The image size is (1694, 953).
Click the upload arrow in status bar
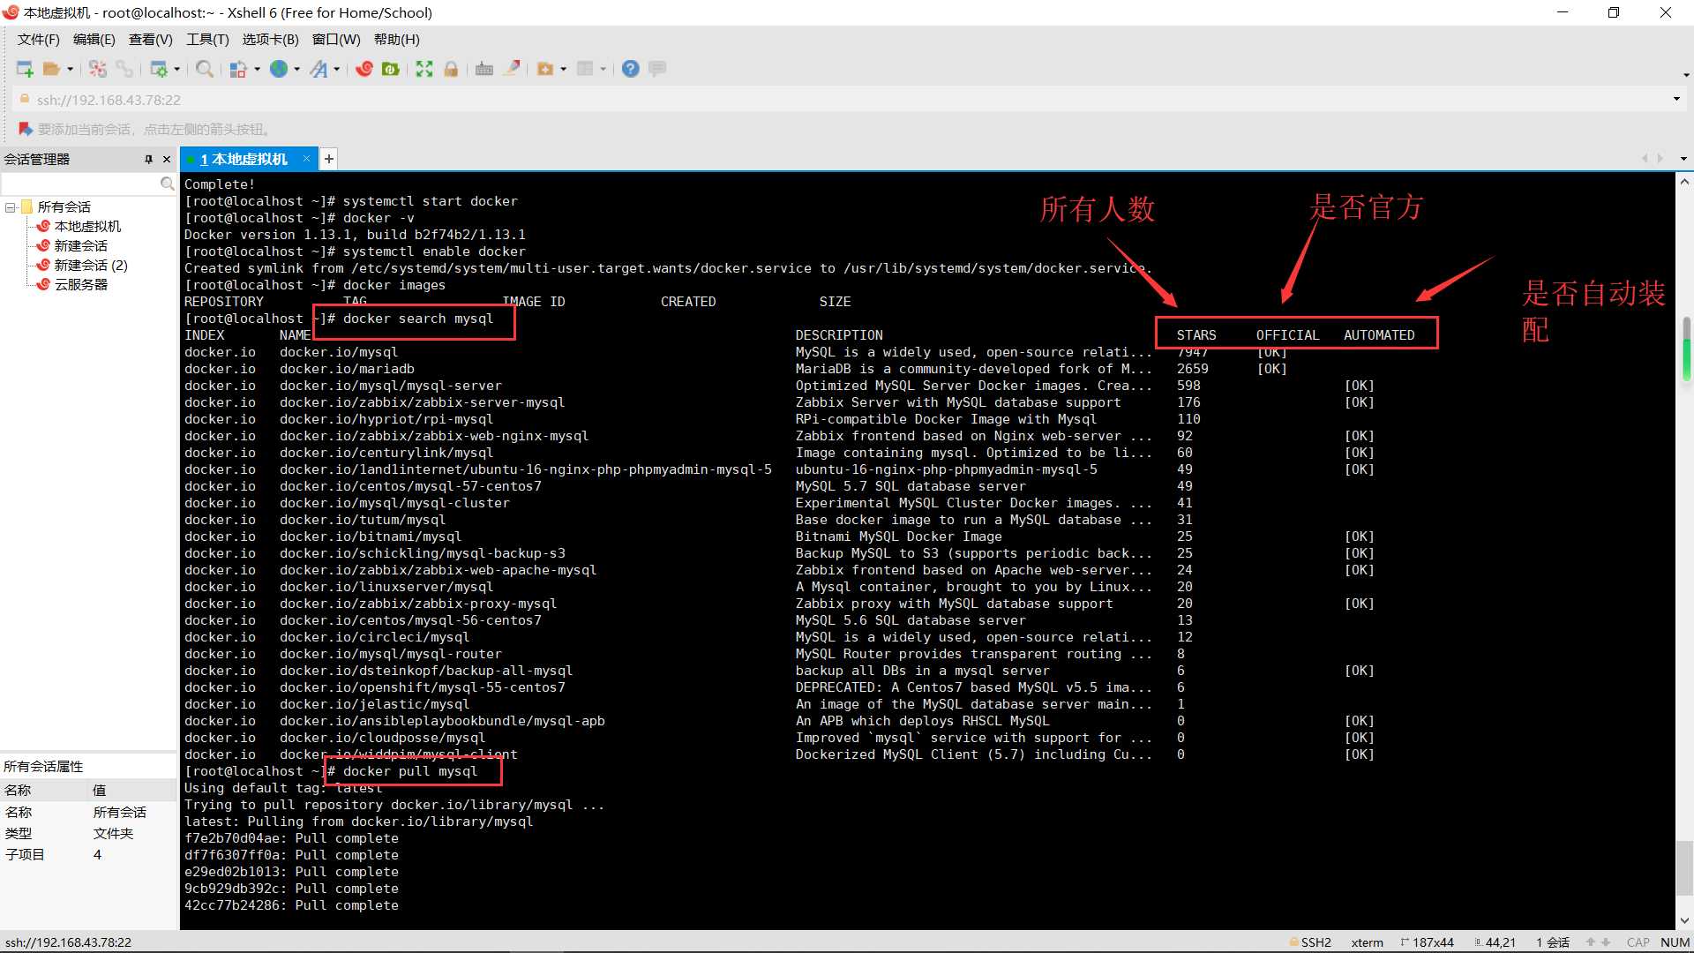point(1590,942)
